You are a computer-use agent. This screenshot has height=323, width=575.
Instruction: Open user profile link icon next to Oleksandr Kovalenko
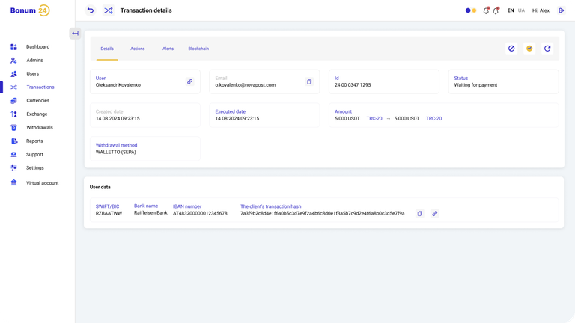(189, 81)
